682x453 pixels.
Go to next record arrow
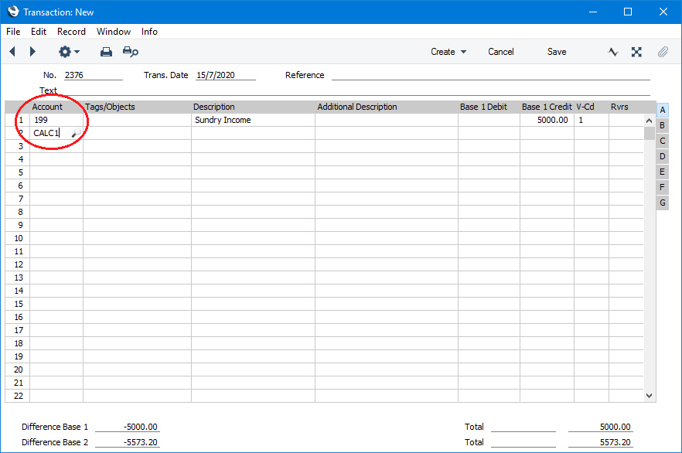pyautogui.click(x=32, y=52)
